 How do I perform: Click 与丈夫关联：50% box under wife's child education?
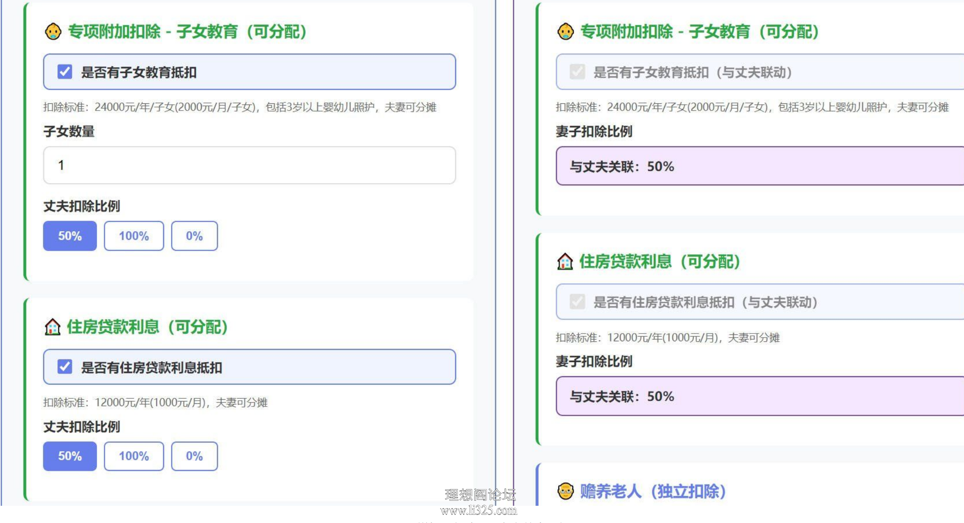coord(760,166)
